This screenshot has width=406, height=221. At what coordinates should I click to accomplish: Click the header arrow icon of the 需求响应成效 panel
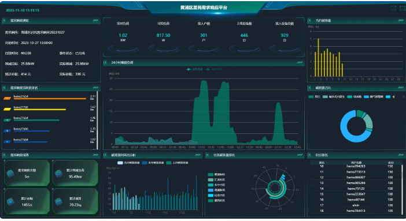pos(4,155)
